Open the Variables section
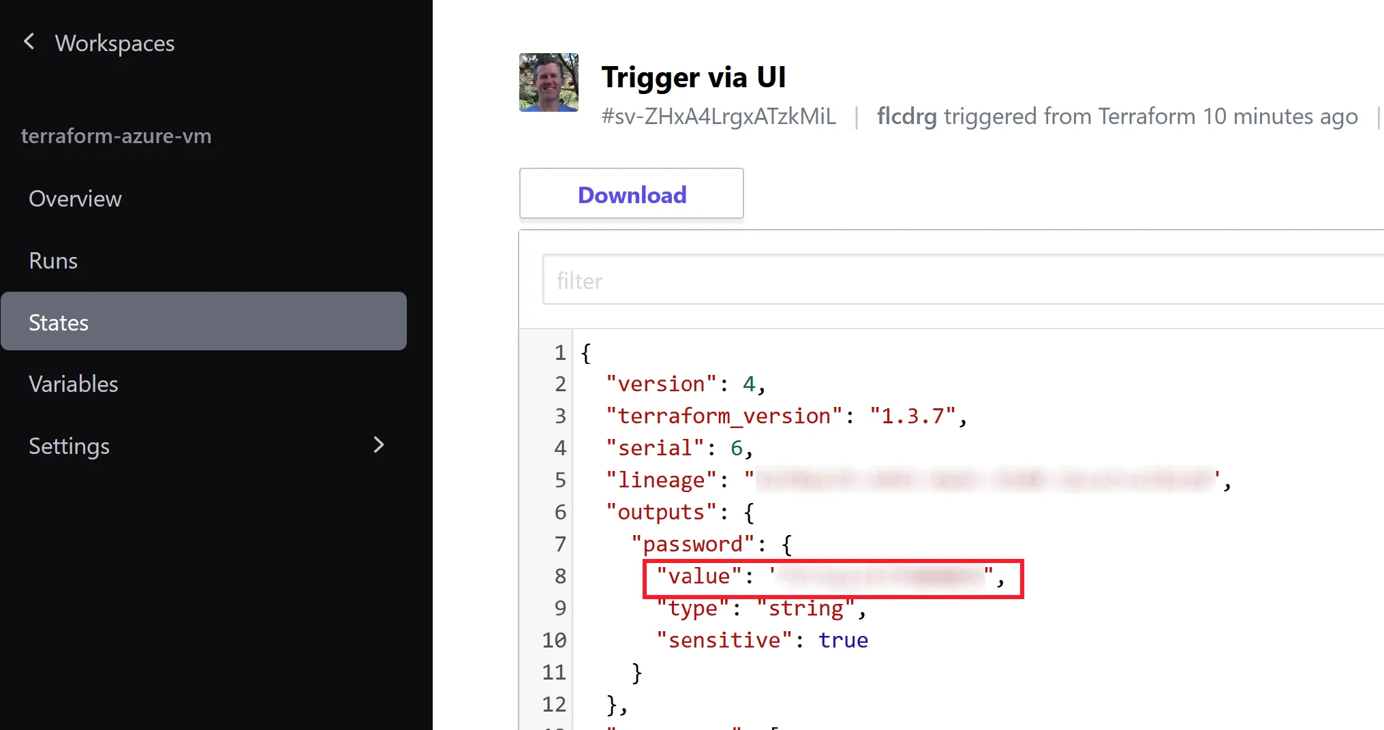 [x=73, y=383]
